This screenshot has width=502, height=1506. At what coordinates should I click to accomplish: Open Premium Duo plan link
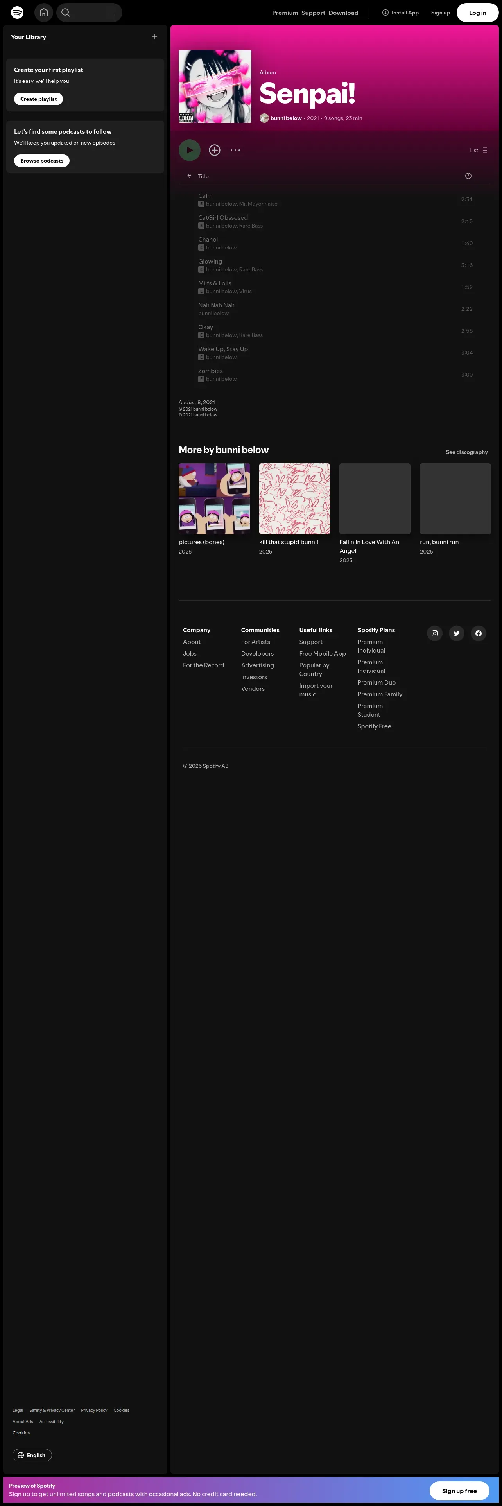(x=376, y=683)
